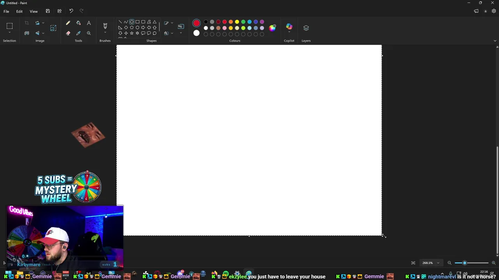The width and height of the screenshot is (499, 280).
Task: Click the Redo arrow
Action: (x=81, y=11)
